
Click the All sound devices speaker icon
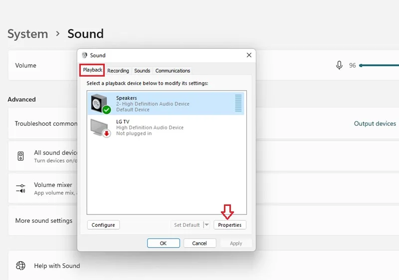point(20,156)
